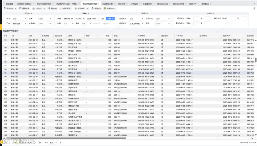Open 模板设置 template settings

point(24,8)
